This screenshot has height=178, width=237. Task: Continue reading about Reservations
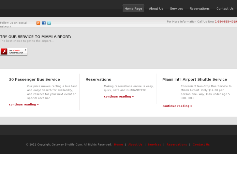click(119, 97)
